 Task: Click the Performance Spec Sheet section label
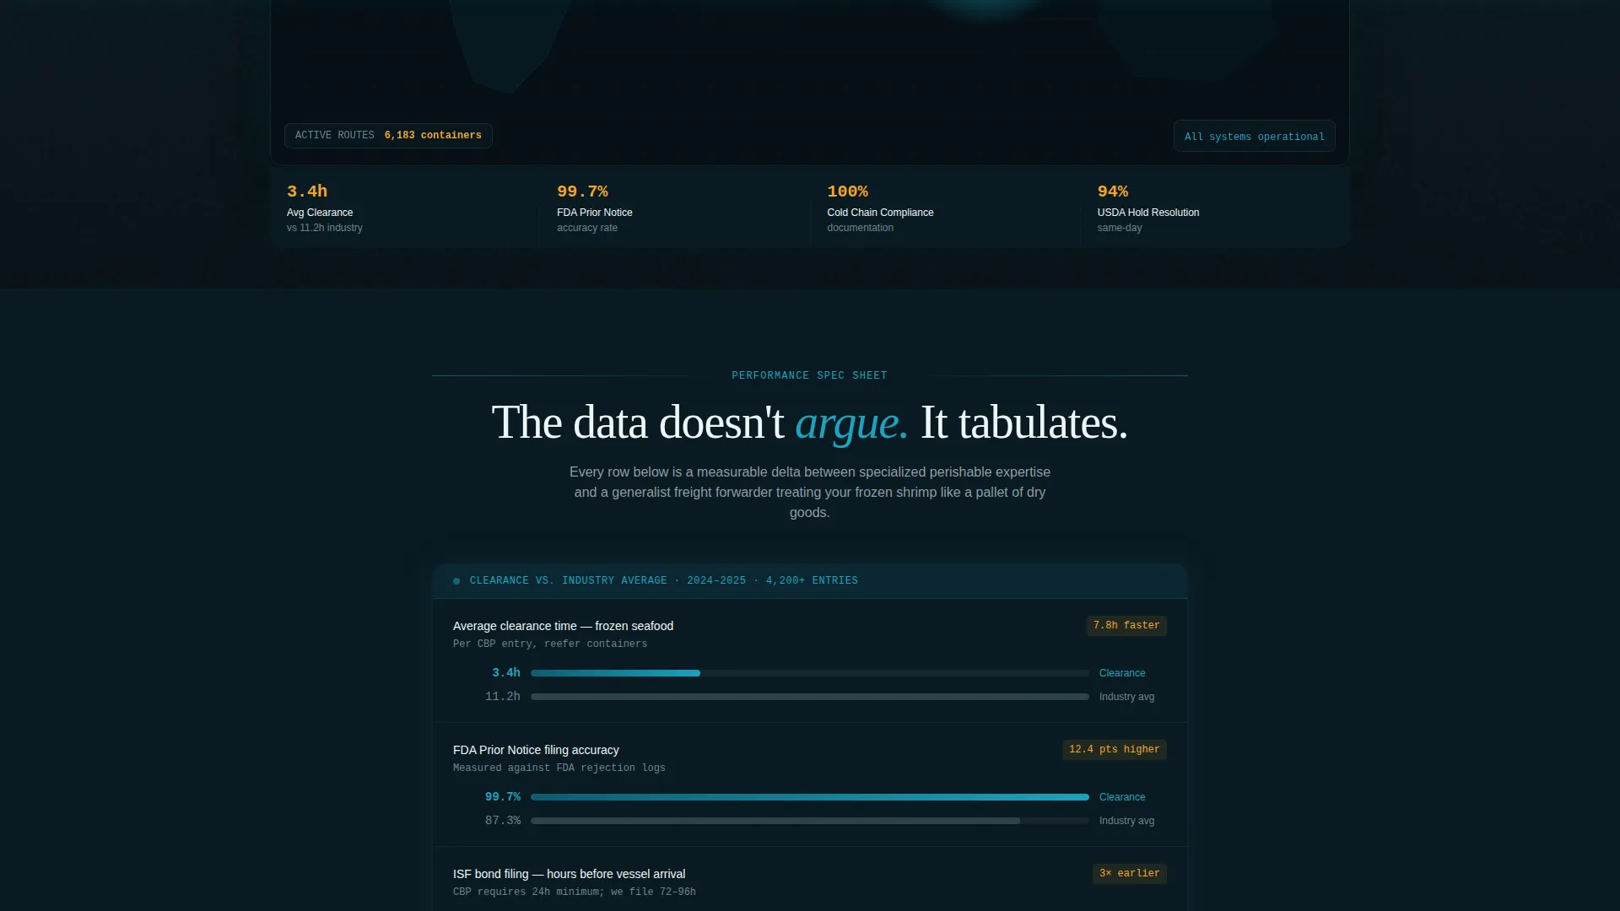point(809,376)
